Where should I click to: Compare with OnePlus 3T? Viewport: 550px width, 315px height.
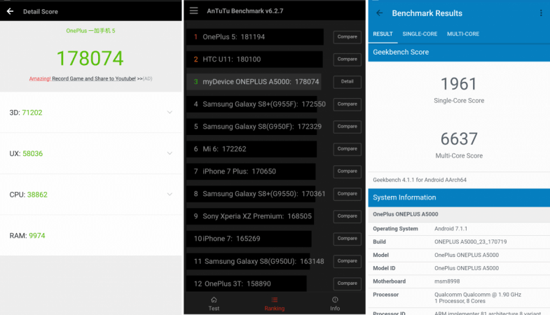click(x=348, y=283)
